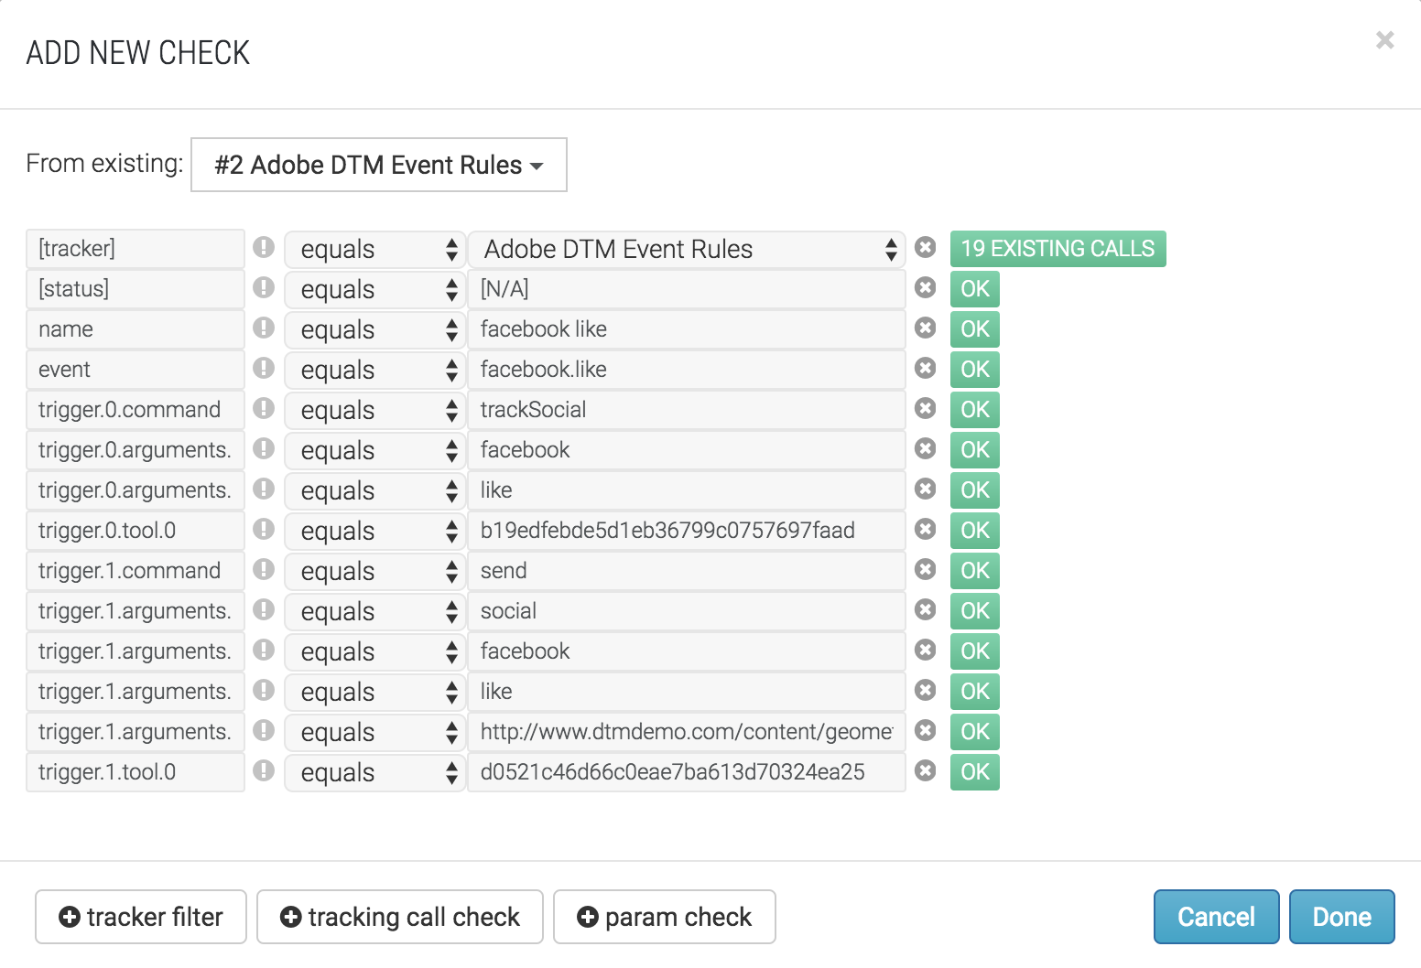Edit the 'facebook.like' value field
This screenshot has width=1421, height=968.
687,370
